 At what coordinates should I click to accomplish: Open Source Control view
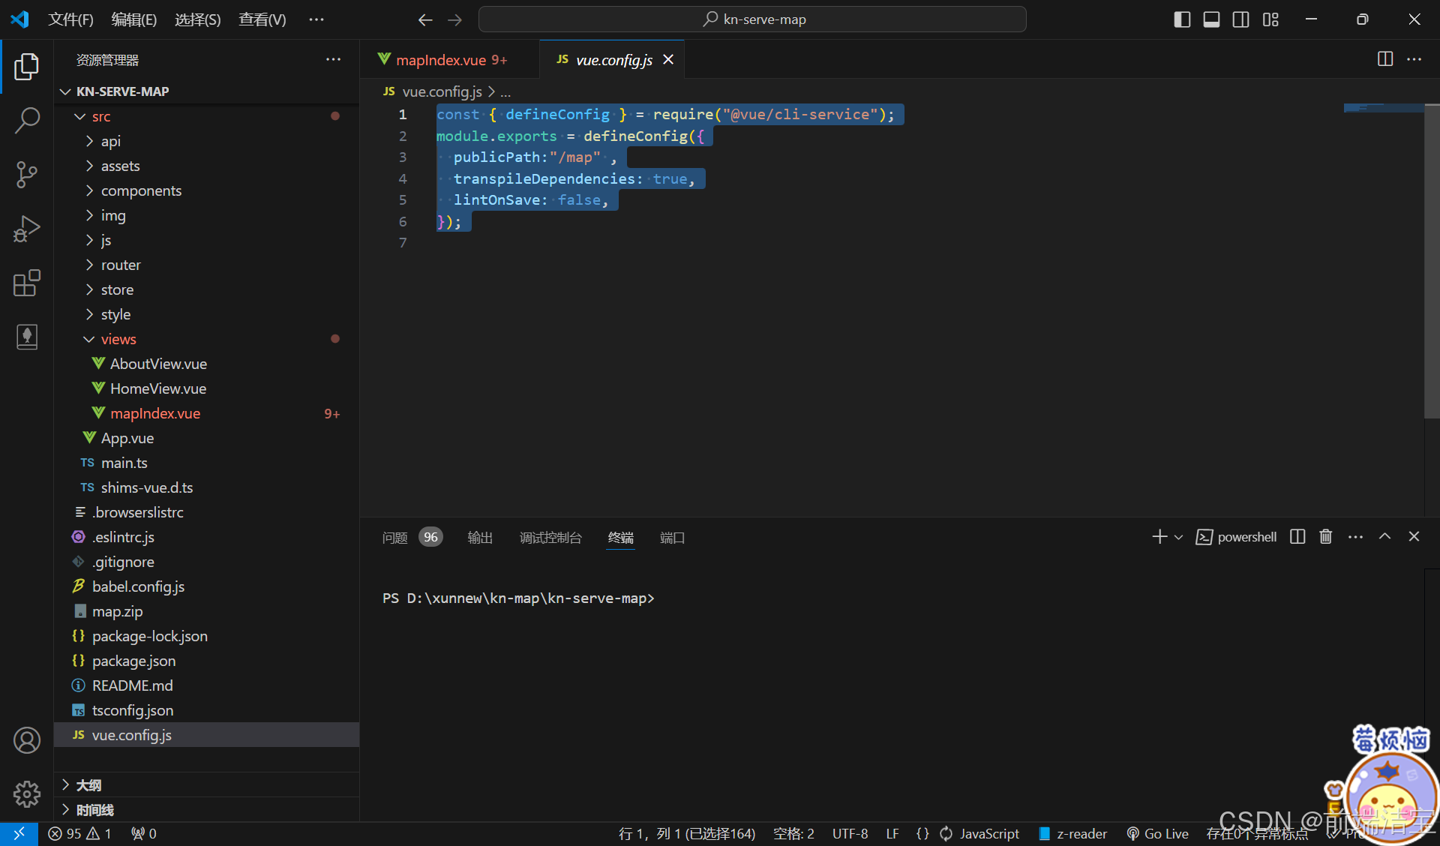pos(27,174)
